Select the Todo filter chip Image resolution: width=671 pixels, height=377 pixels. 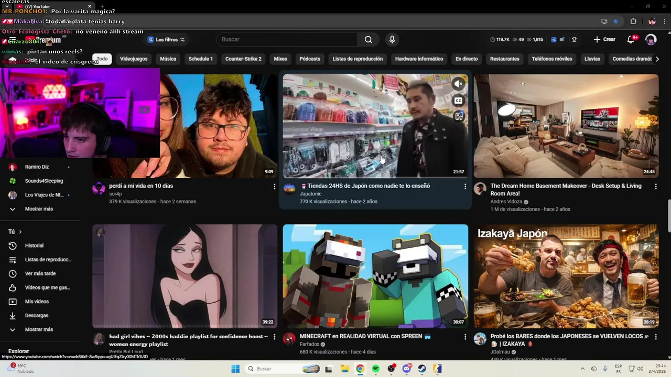tap(102, 59)
